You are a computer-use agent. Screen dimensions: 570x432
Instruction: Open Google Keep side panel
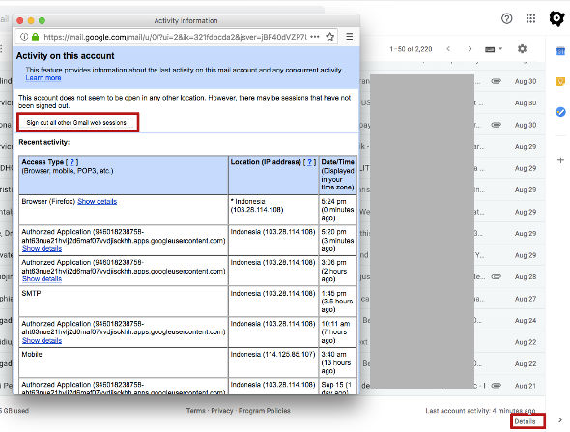(560, 81)
